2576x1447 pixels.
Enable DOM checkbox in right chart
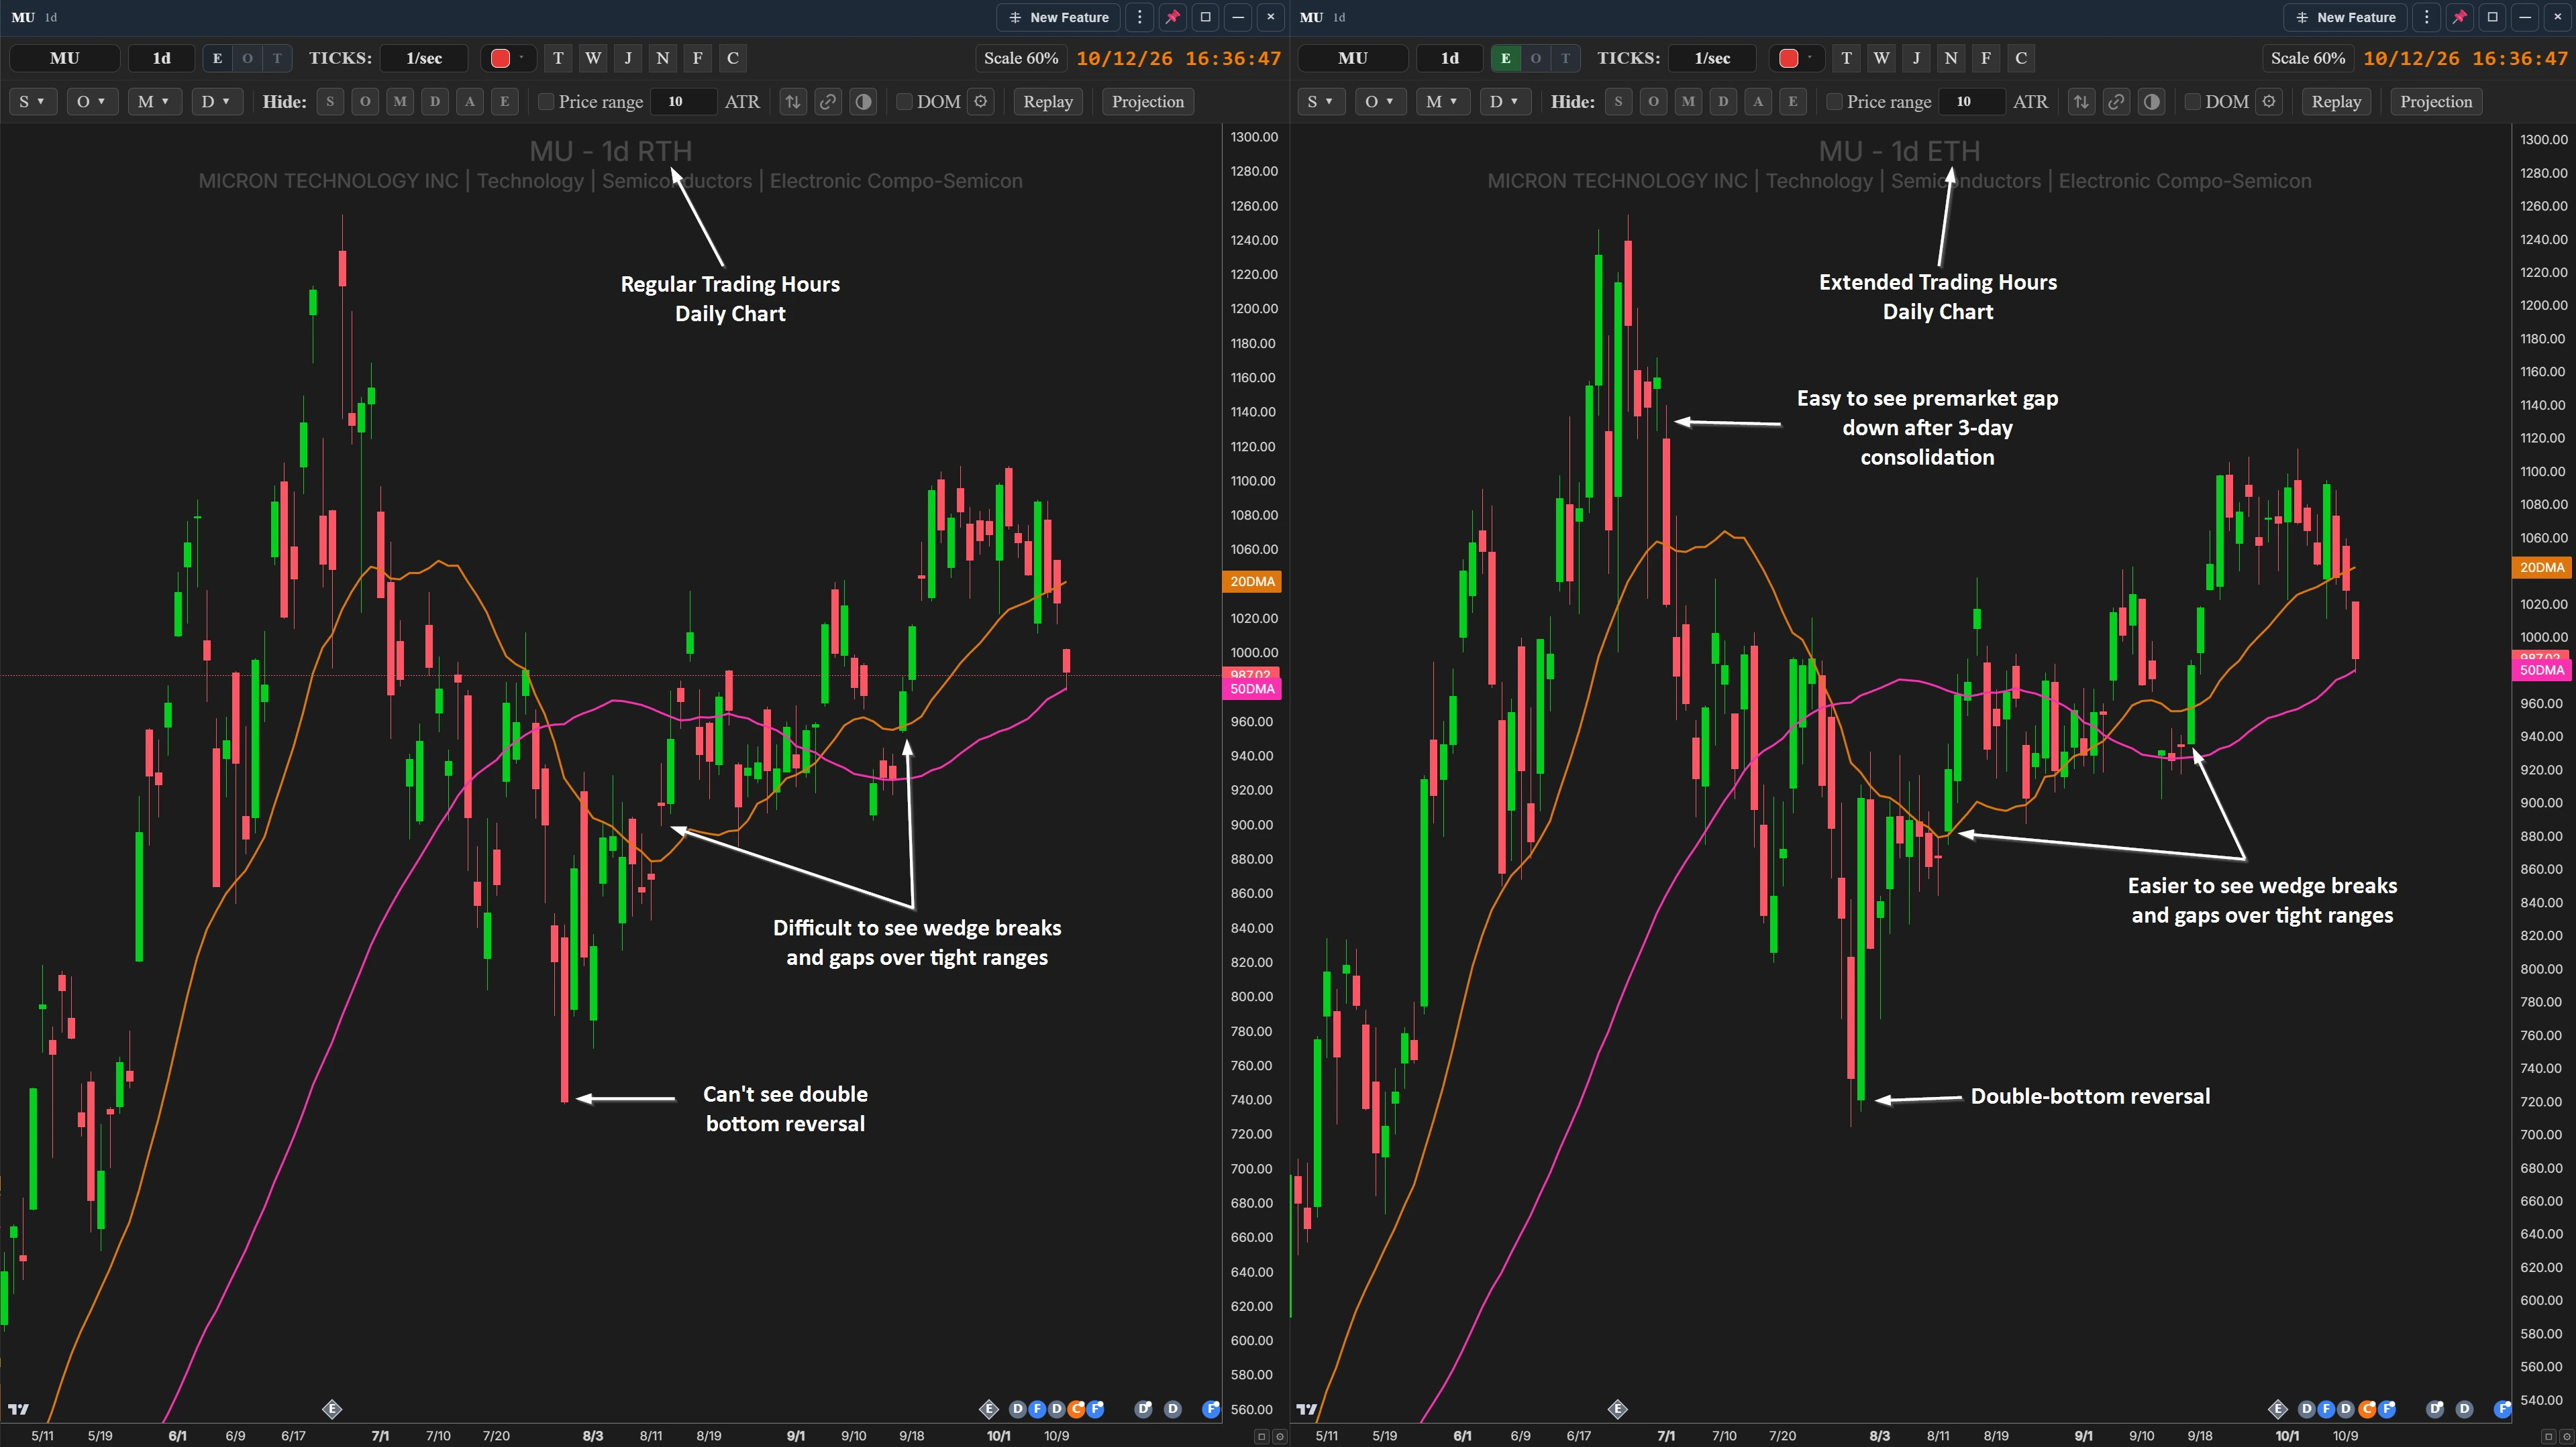pyautogui.click(x=2192, y=102)
